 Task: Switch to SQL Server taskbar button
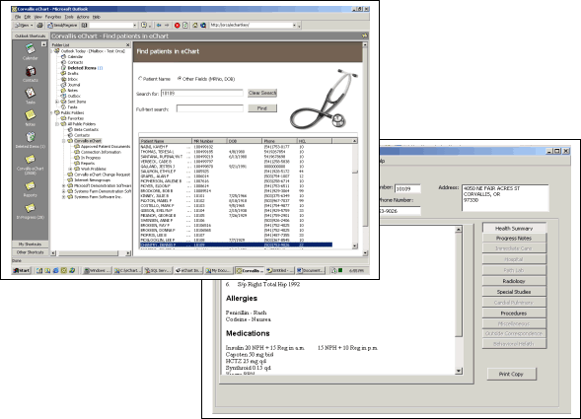point(157,270)
